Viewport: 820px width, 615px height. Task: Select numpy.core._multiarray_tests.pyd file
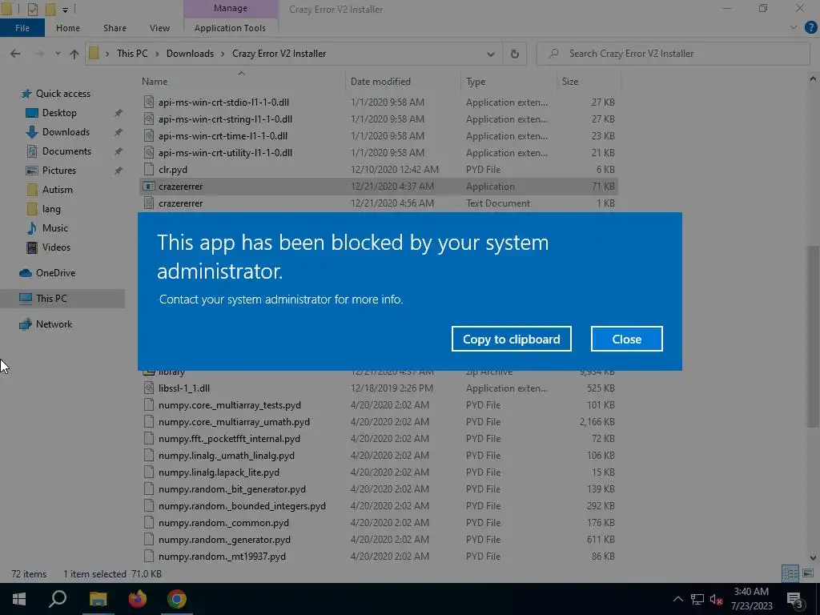230,404
